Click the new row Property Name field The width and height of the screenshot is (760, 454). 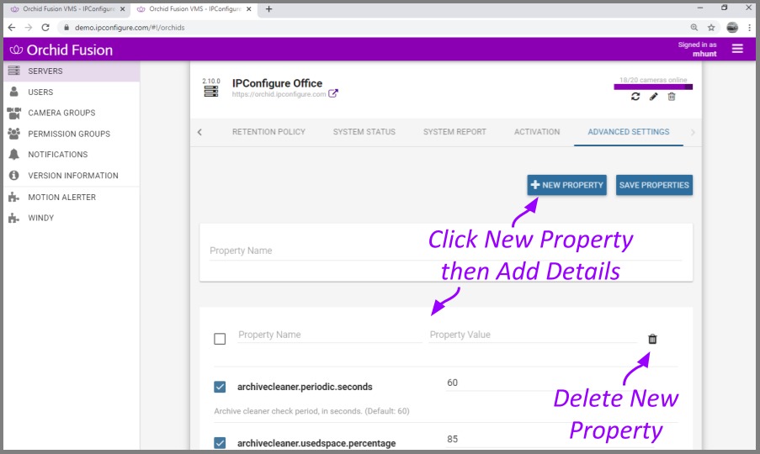330,335
